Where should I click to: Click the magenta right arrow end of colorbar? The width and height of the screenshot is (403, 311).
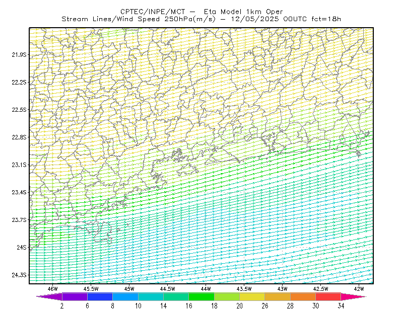pyautogui.click(x=354, y=296)
